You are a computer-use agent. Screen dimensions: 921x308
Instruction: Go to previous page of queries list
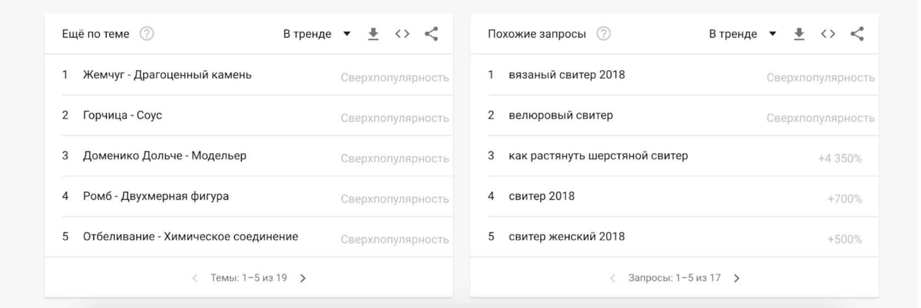pyautogui.click(x=612, y=278)
